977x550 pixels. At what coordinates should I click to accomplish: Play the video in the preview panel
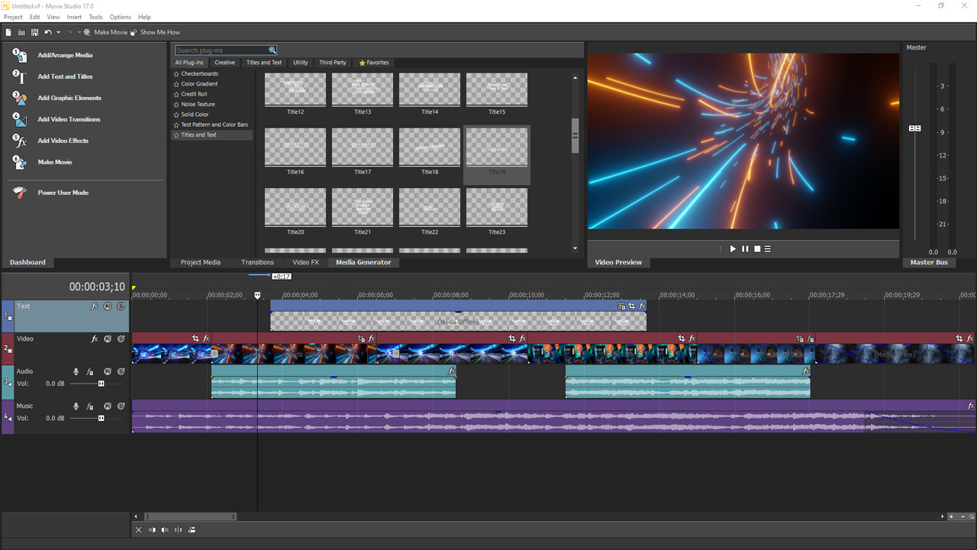732,248
